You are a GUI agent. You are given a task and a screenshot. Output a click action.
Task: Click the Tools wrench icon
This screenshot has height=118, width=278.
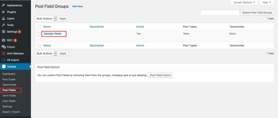[3, 25]
